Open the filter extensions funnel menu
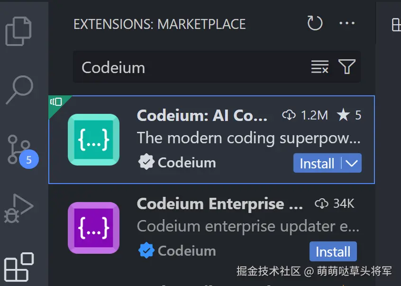401x286 pixels. (x=347, y=67)
